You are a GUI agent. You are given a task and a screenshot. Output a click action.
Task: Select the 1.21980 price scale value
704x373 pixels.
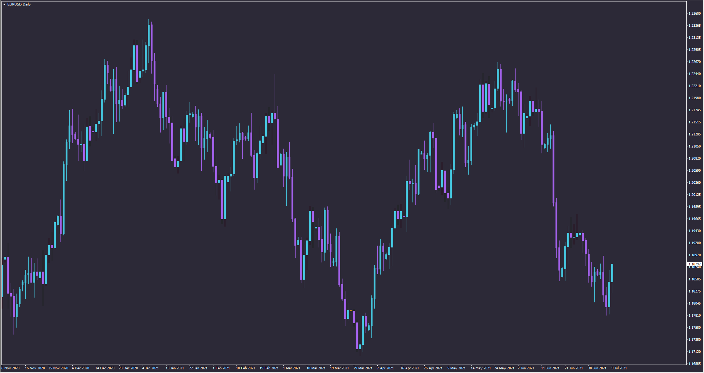tap(694, 98)
